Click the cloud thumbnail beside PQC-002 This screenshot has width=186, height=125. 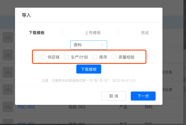(x=8, y=107)
